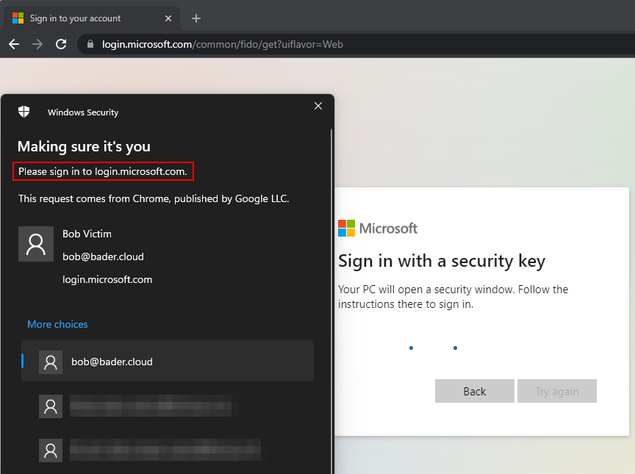
Task: Click the address bar URL field
Action: tap(356, 44)
